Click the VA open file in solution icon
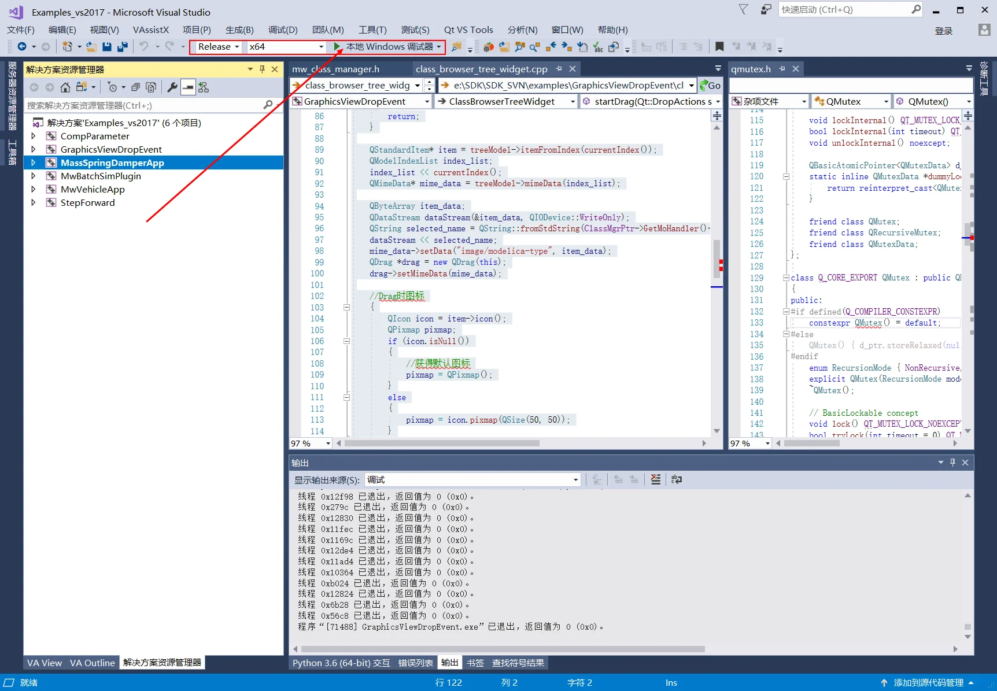Screen dimensions: 997x691 click(x=504, y=47)
